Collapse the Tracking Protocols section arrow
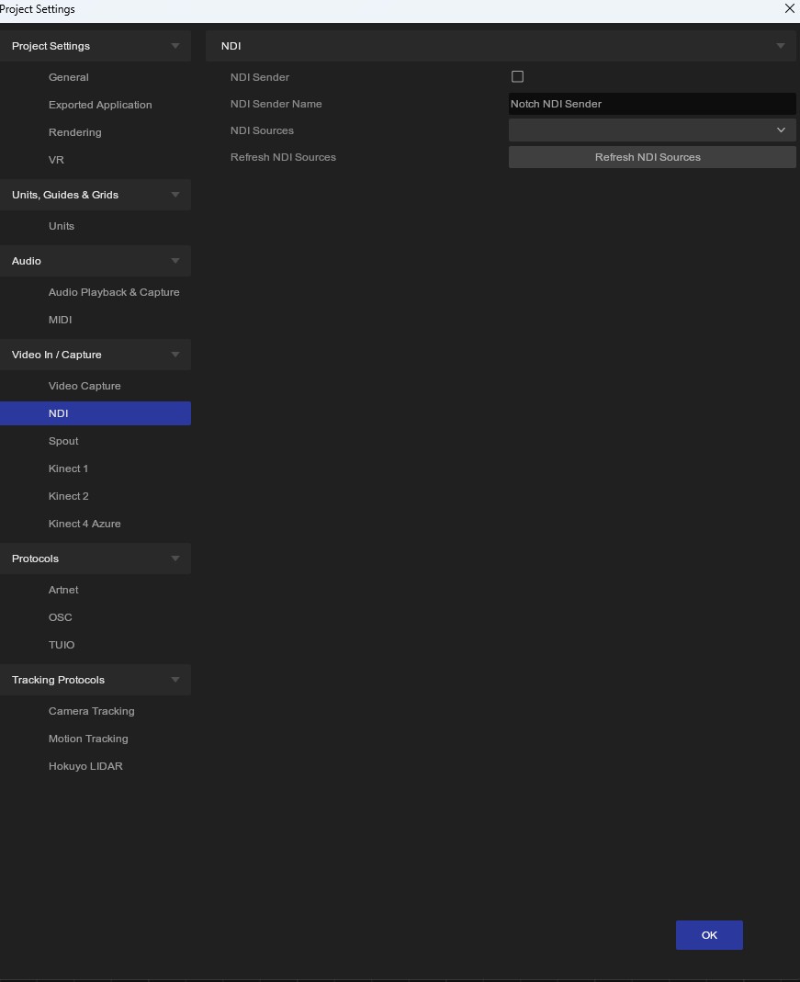This screenshot has height=982, width=800. (x=175, y=680)
